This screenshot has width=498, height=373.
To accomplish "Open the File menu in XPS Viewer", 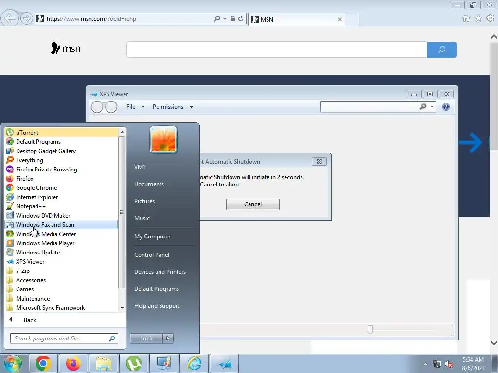I will (136, 107).
